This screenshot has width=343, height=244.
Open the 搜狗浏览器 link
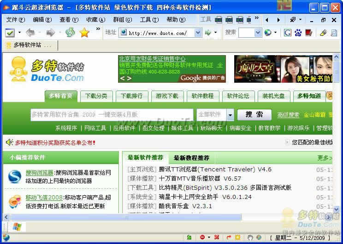pos(39,173)
